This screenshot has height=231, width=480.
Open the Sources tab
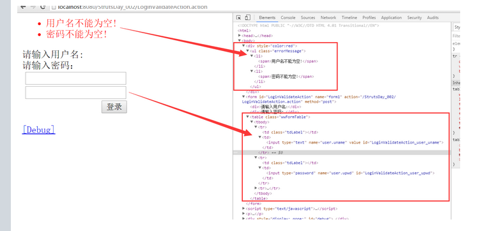tap(307, 18)
